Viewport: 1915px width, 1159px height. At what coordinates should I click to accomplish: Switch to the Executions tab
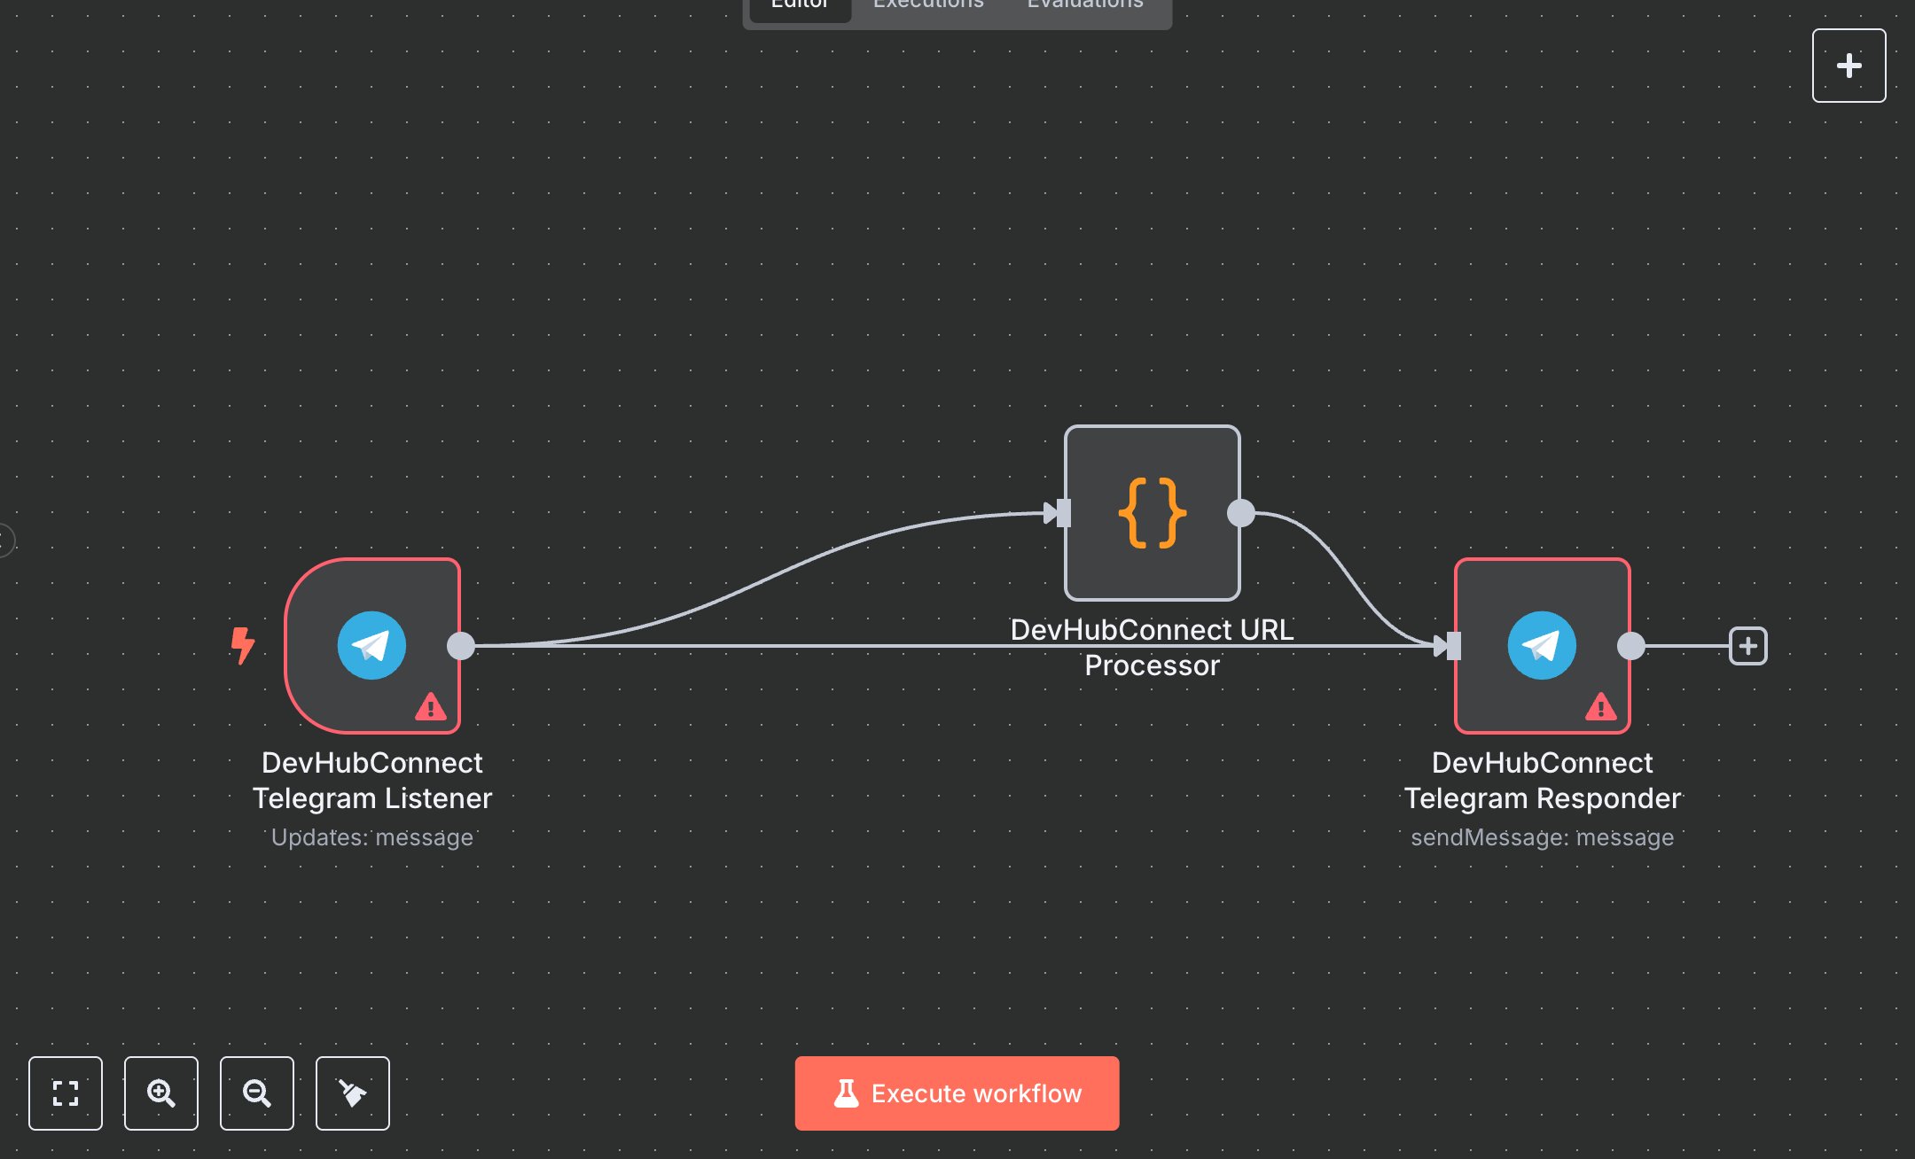927,5
